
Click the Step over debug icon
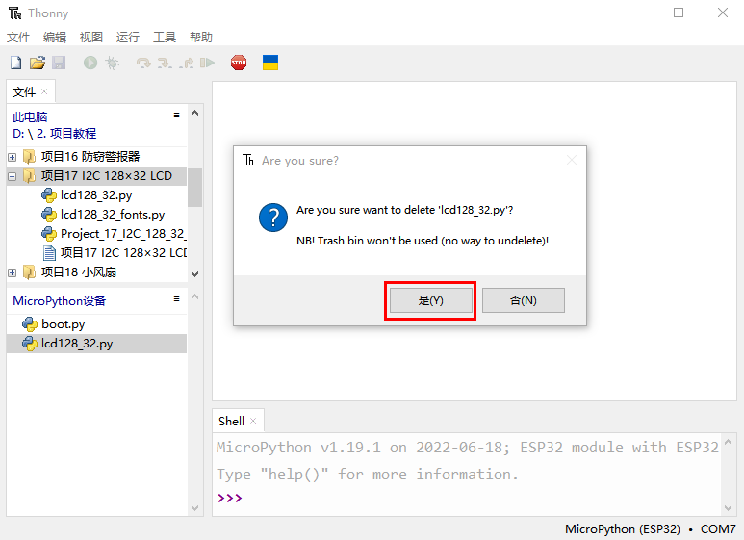[143, 63]
